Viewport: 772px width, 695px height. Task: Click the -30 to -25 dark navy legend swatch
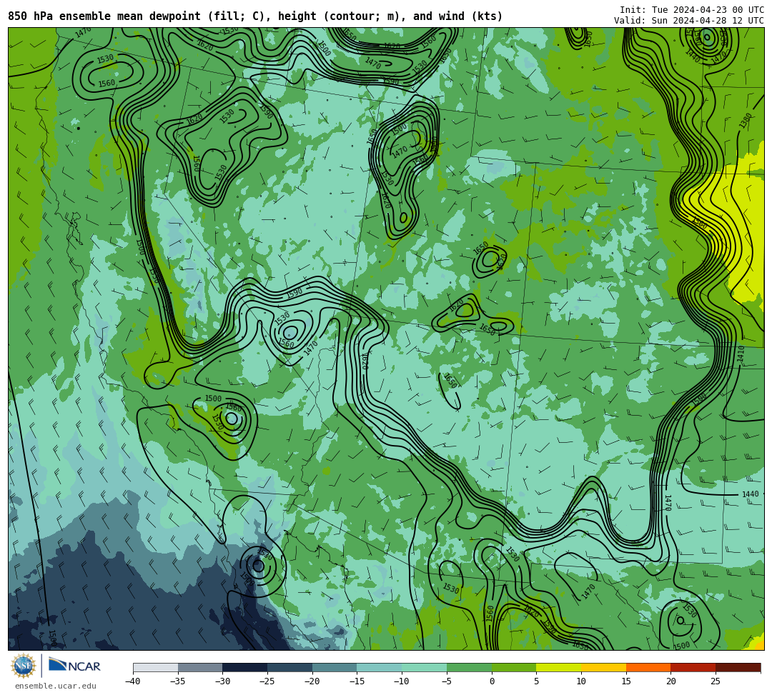[x=245, y=667]
